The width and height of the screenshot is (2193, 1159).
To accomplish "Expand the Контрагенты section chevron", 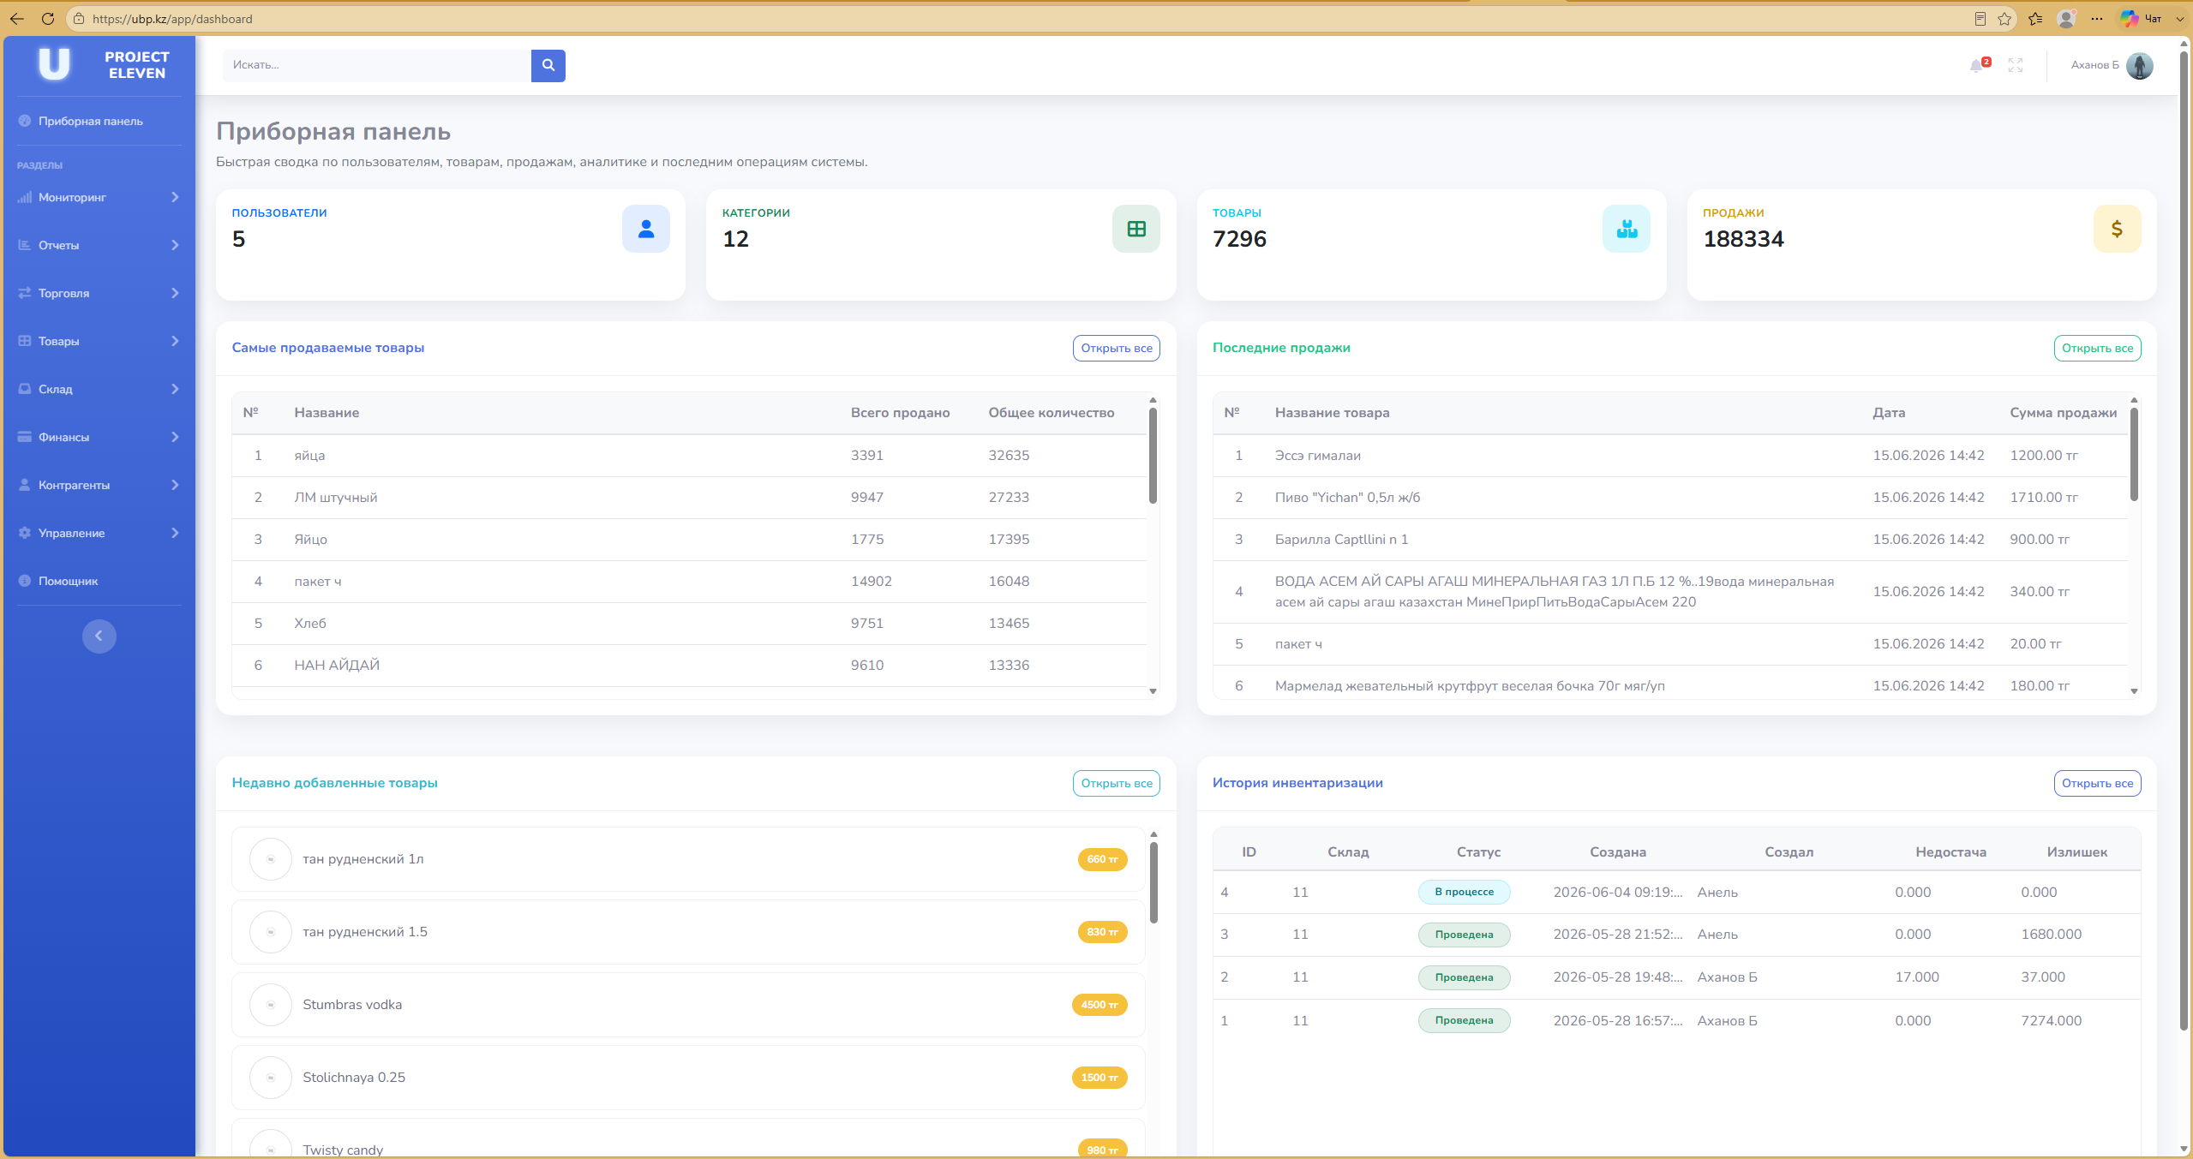I will pyautogui.click(x=175, y=485).
